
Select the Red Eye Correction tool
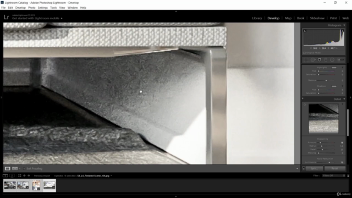(x=320, y=60)
